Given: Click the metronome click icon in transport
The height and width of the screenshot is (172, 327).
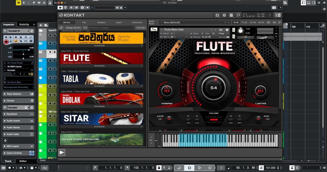Looking at the screenshot, I should (292, 168).
